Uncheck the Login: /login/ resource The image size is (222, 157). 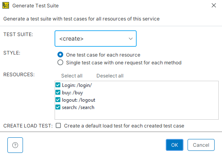click(x=58, y=85)
